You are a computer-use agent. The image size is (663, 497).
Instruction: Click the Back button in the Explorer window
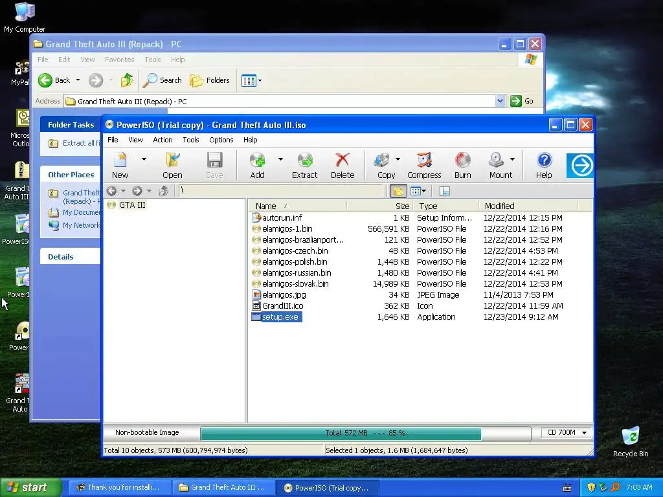(x=54, y=80)
